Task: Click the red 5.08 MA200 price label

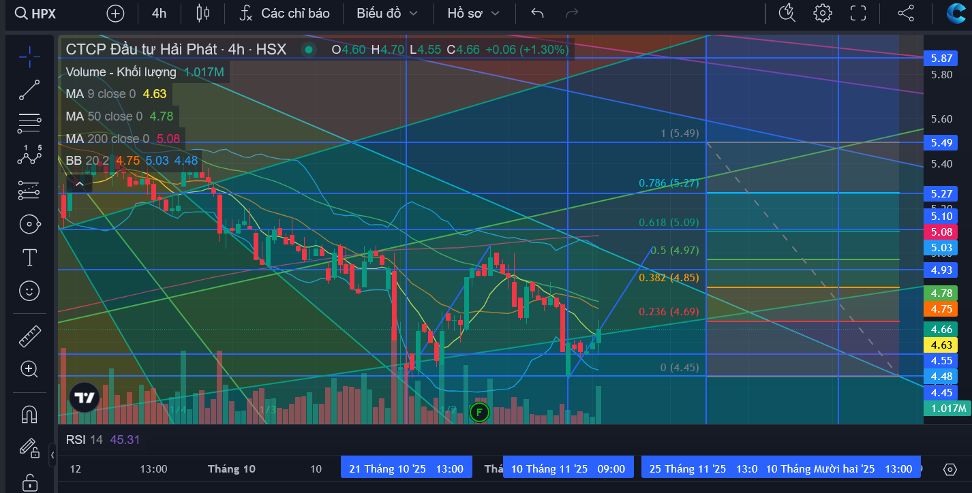Action: pos(941,232)
